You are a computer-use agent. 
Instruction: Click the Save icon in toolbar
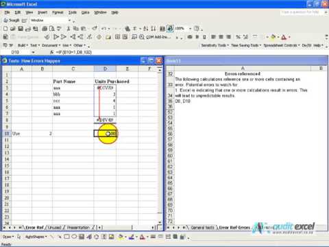coord(21,29)
